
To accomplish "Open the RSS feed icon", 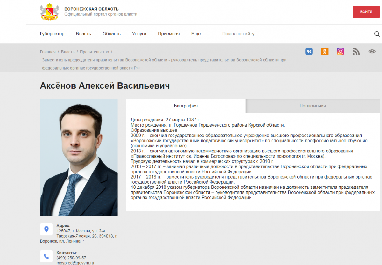I will (356, 51).
